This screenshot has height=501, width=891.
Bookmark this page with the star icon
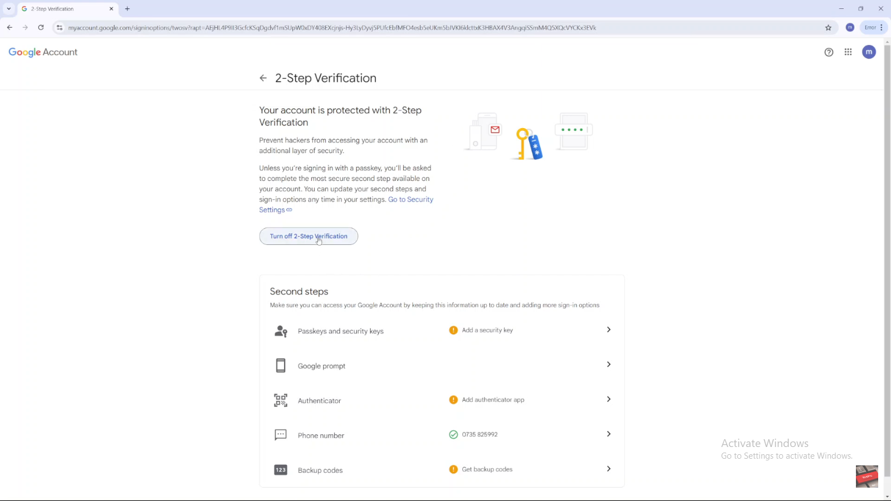coord(828,27)
